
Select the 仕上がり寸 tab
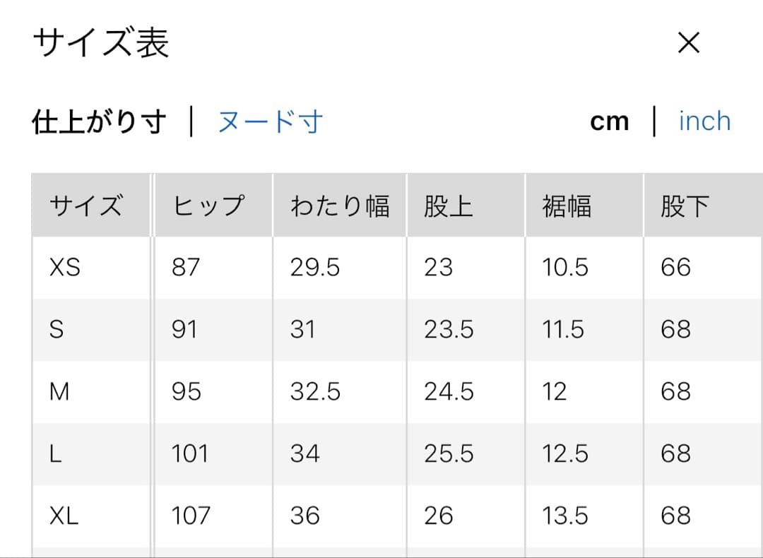[99, 122]
